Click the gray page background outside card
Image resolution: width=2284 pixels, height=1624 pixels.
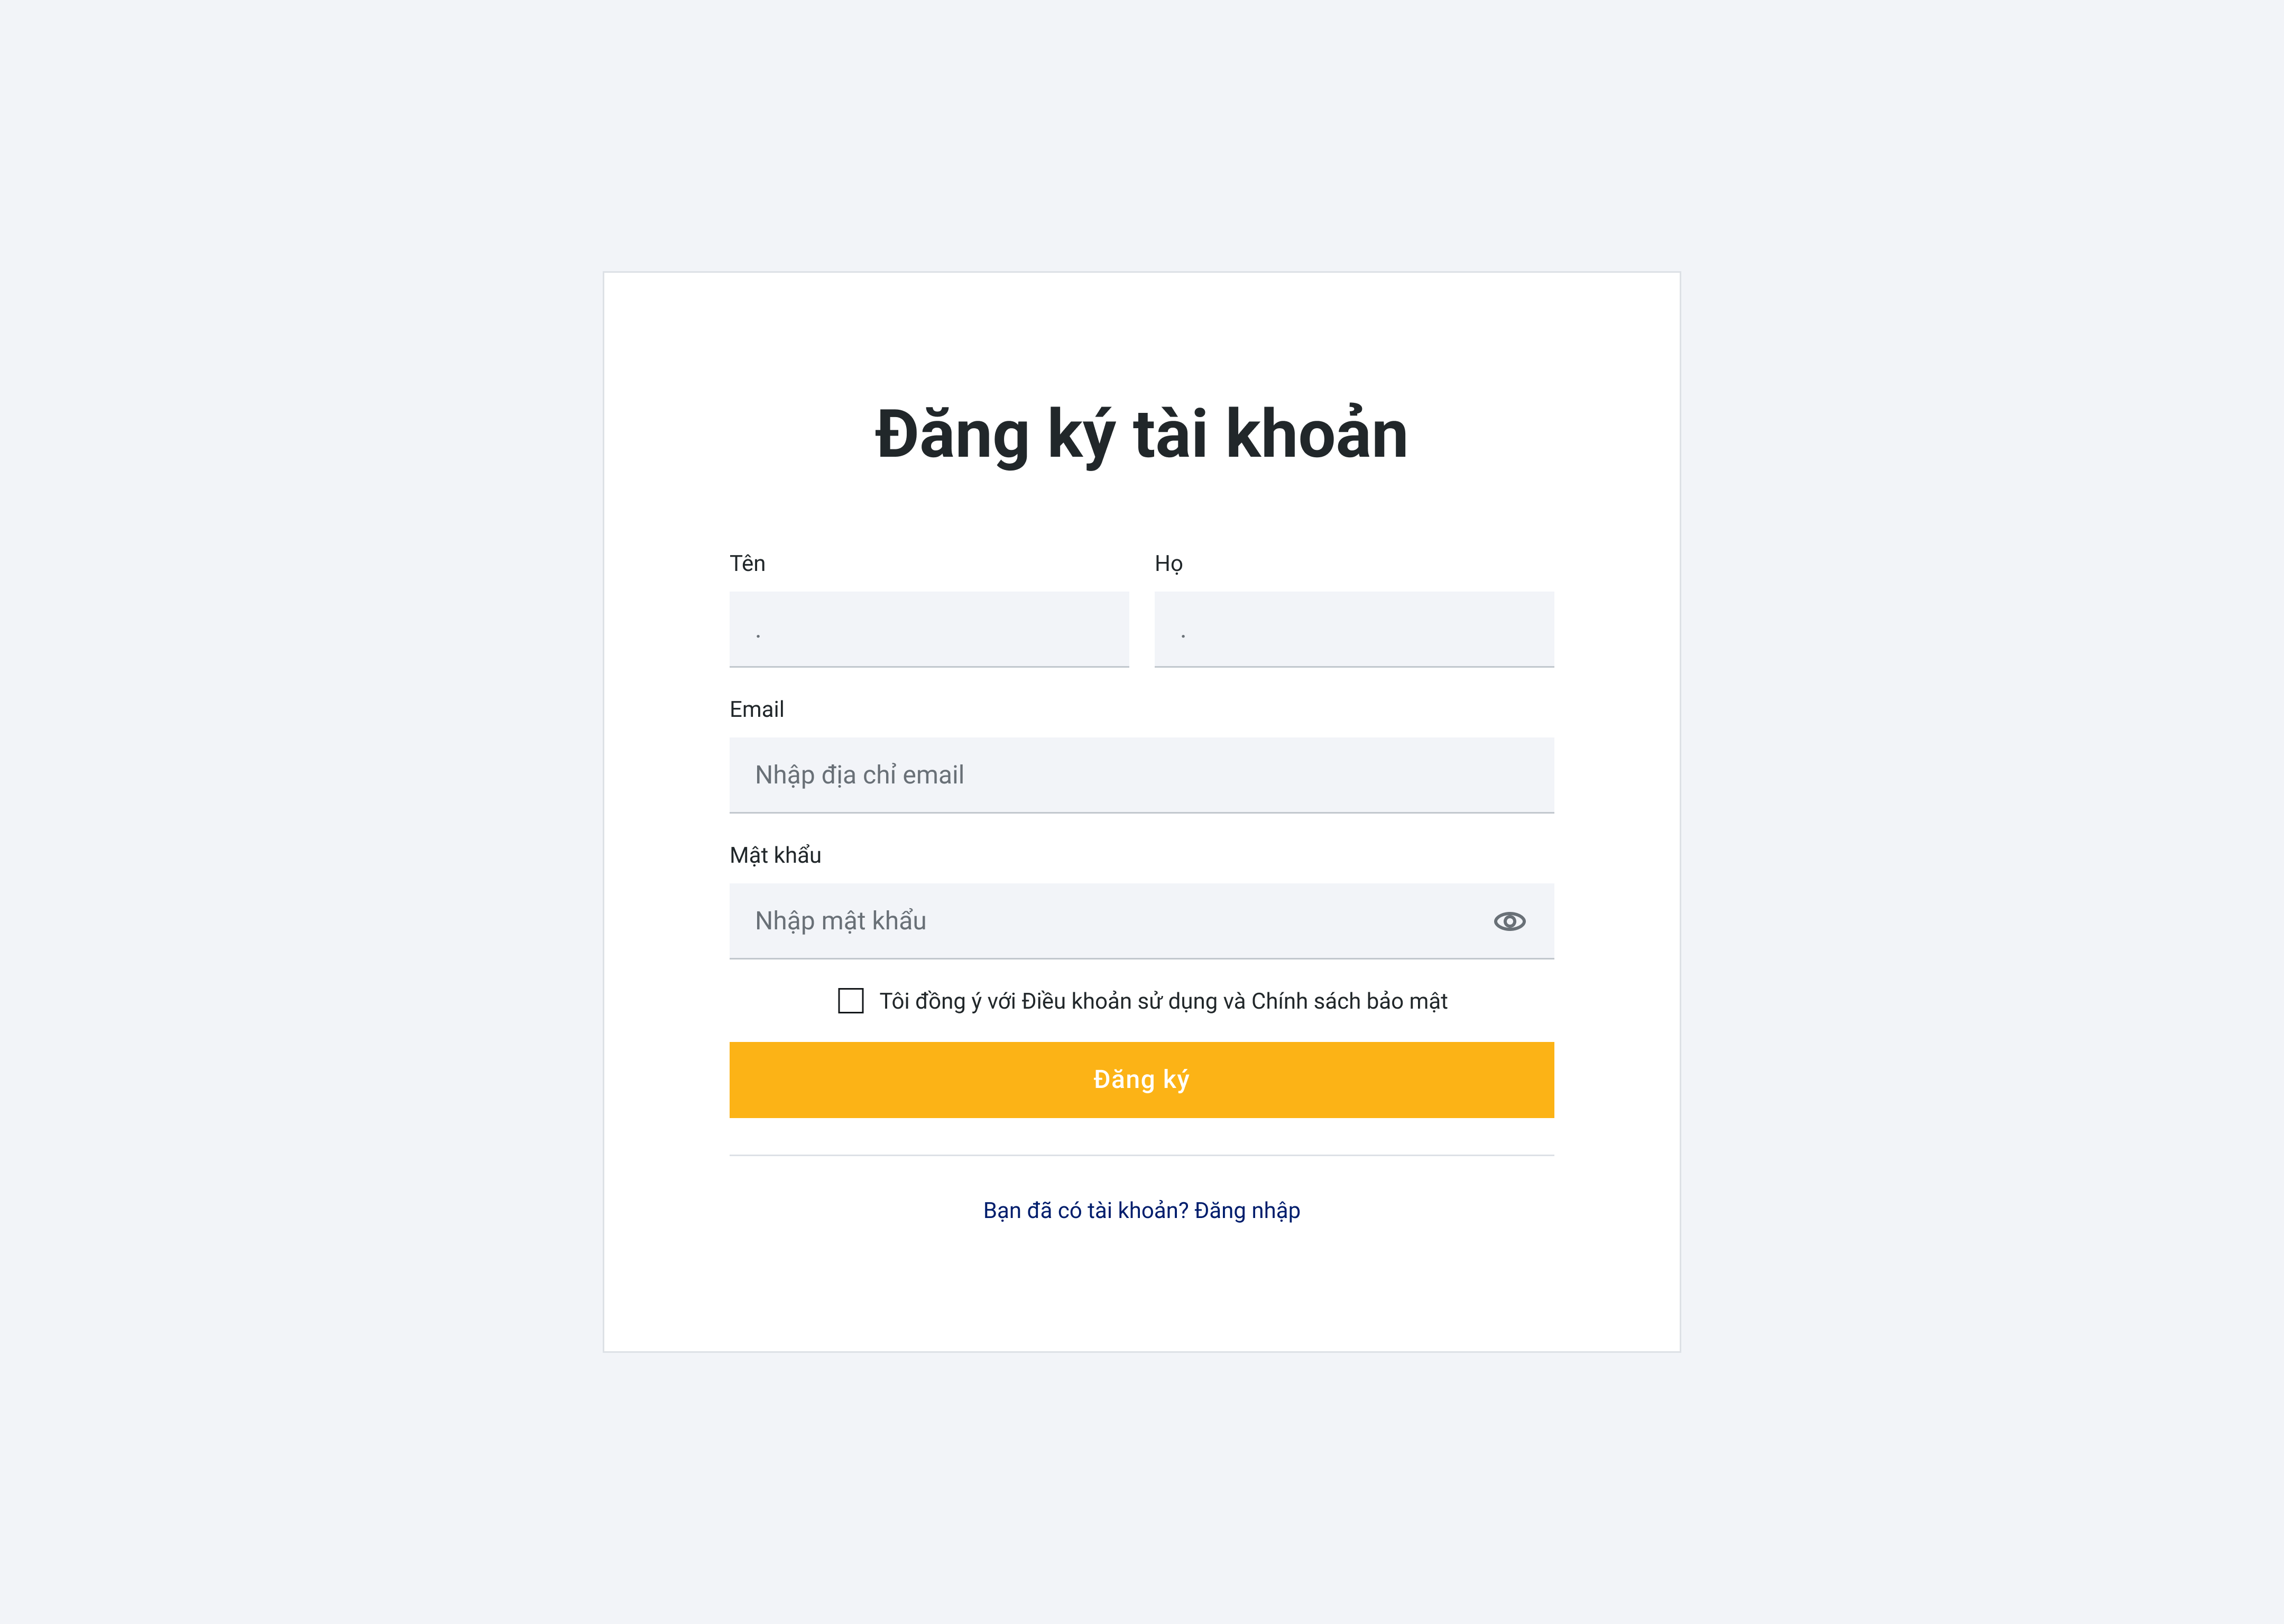click(300, 800)
